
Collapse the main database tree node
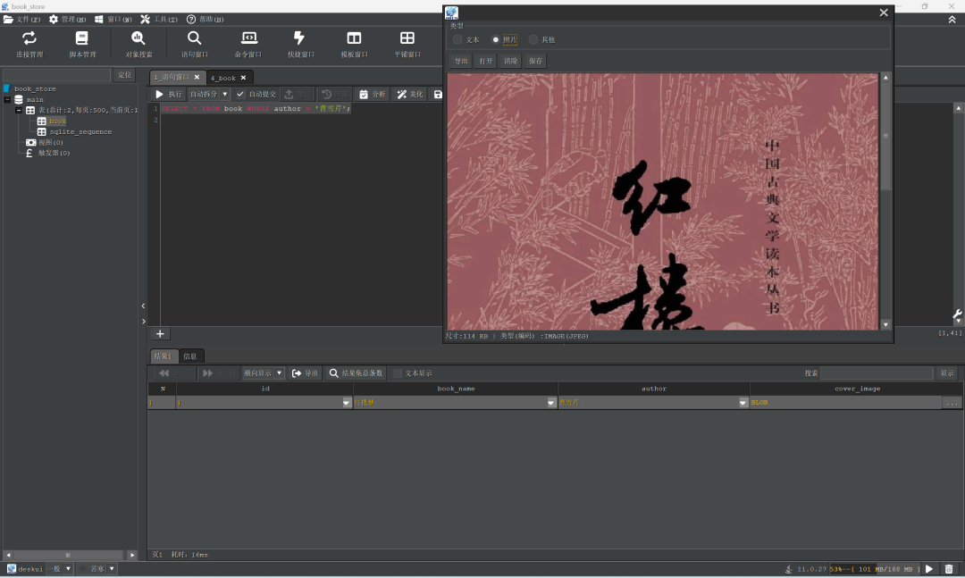point(8,99)
